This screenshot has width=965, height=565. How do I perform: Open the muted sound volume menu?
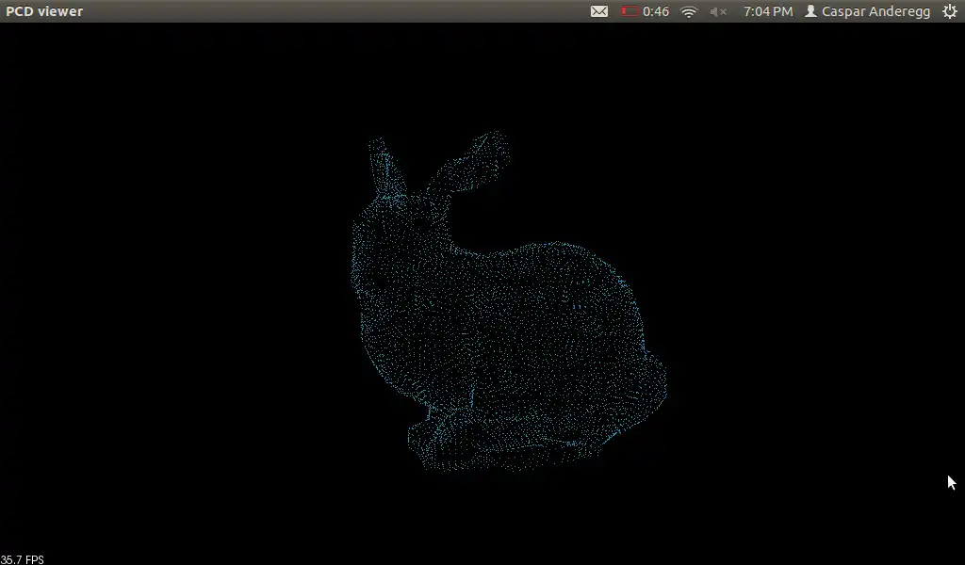point(717,11)
